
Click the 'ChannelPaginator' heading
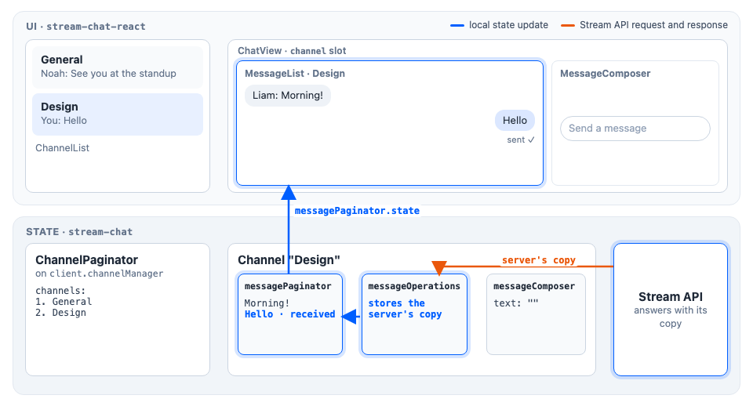pos(86,260)
